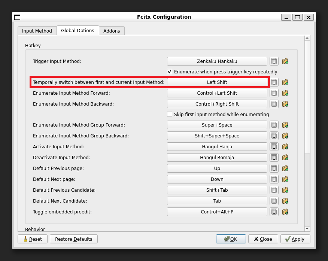This screenshot has width=328, height=261.
Task: Click the Behavior section heading
Action: tap(35, 229)
